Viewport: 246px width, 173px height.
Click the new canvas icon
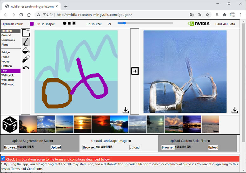(26, 33)
